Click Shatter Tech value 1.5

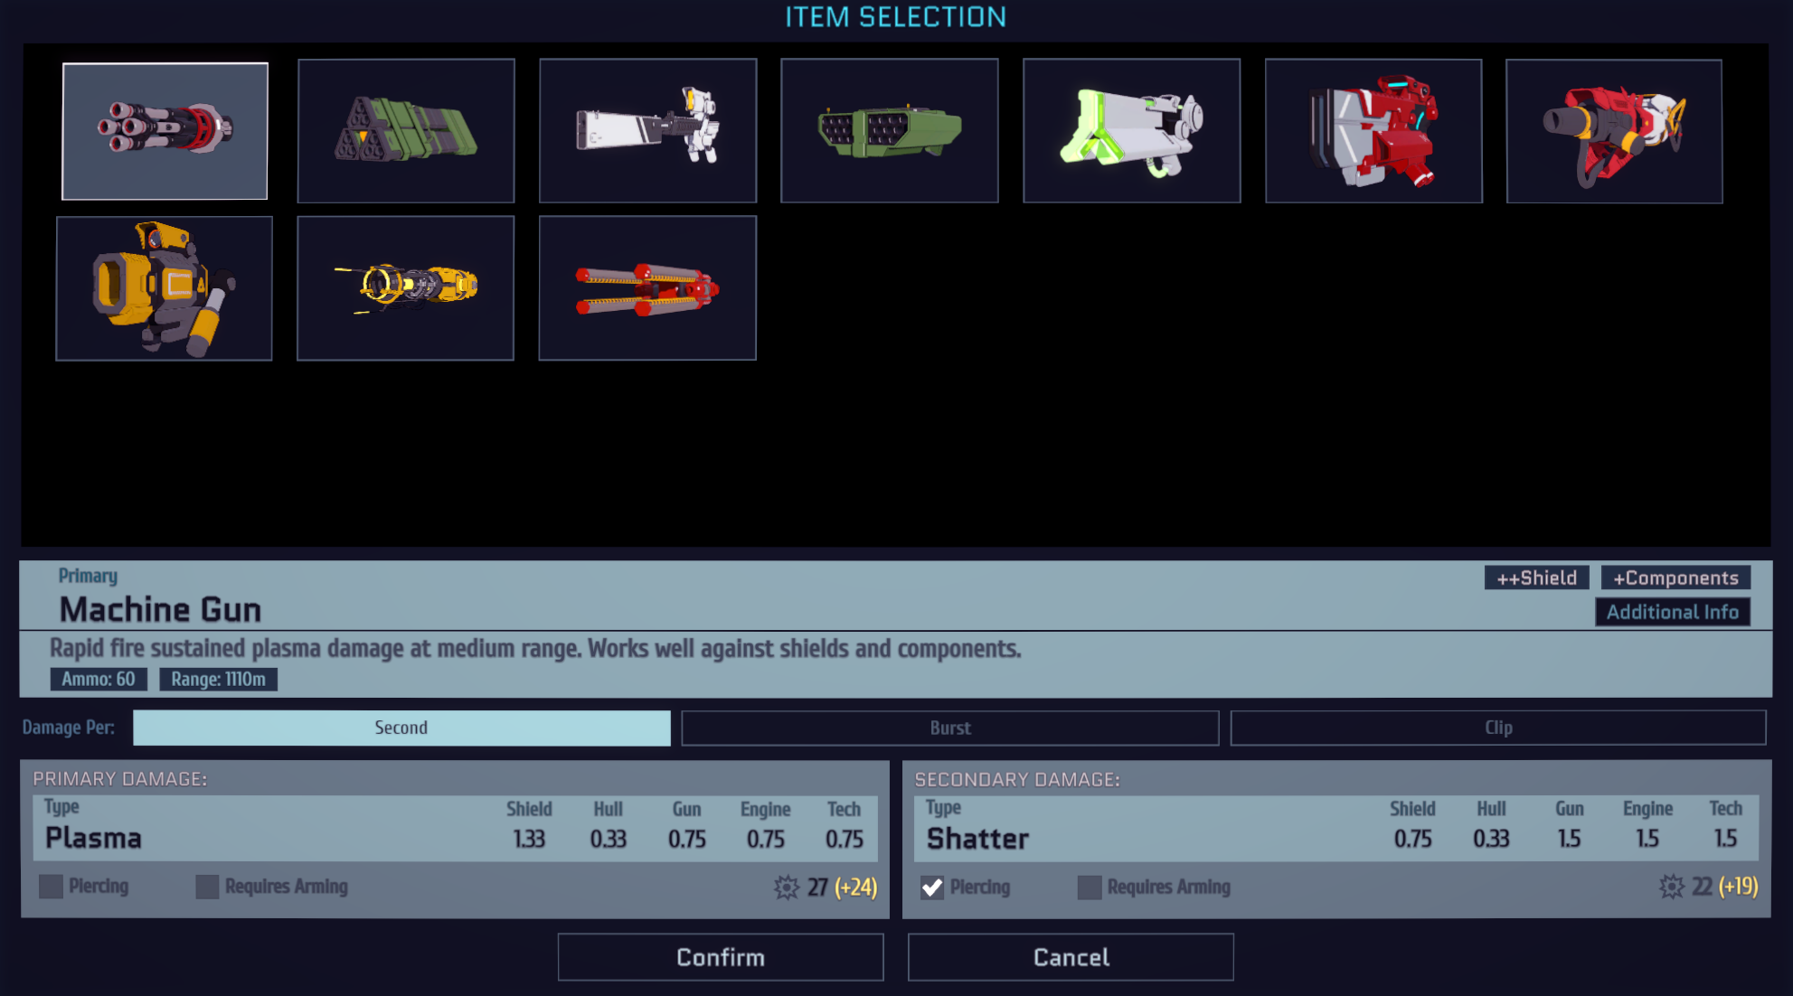click(x=1725, y=839)
